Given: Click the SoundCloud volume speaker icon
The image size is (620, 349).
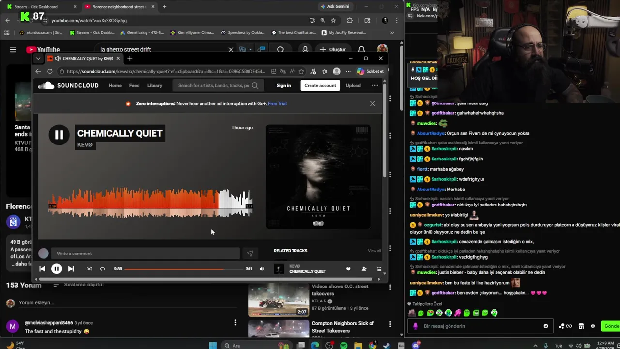Looking at the screenshot, I should click(262, 269).
